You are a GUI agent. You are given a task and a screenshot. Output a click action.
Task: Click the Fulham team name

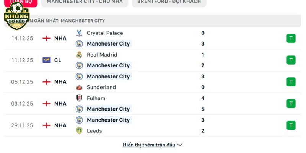click(x=96, y=98)
